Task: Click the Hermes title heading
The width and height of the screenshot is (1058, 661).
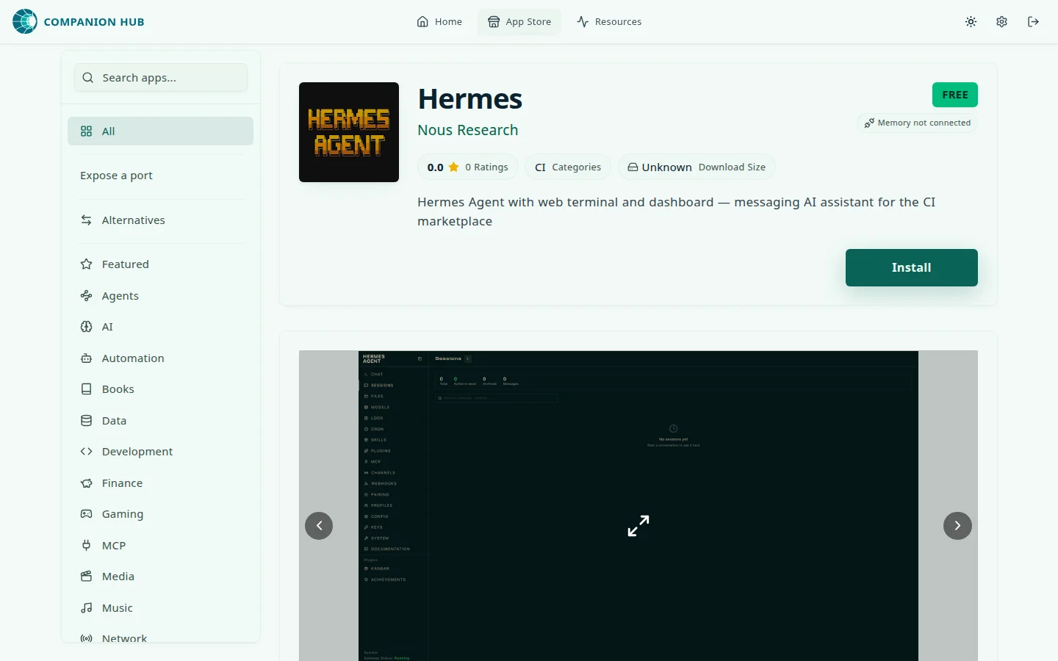Action: (470, 99)
